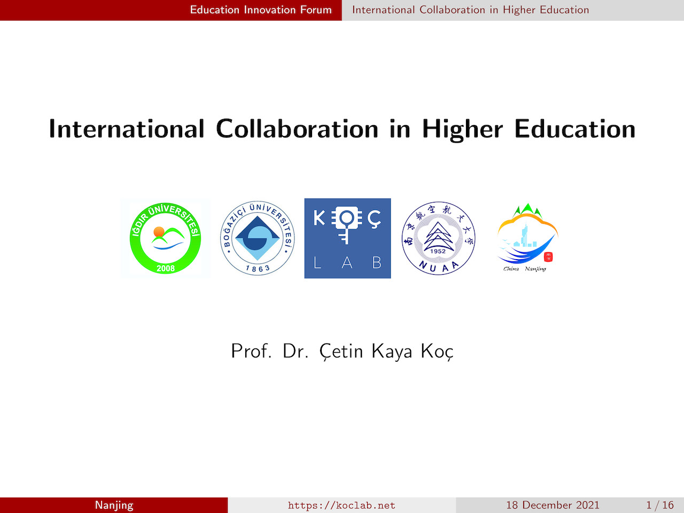Click the NUAA 1952 university seal
The width and height of the screenshot is (684, 513).
(438, 238)
